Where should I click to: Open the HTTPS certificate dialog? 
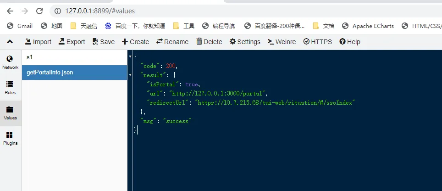pyautogui.click(x=318, y=42)
